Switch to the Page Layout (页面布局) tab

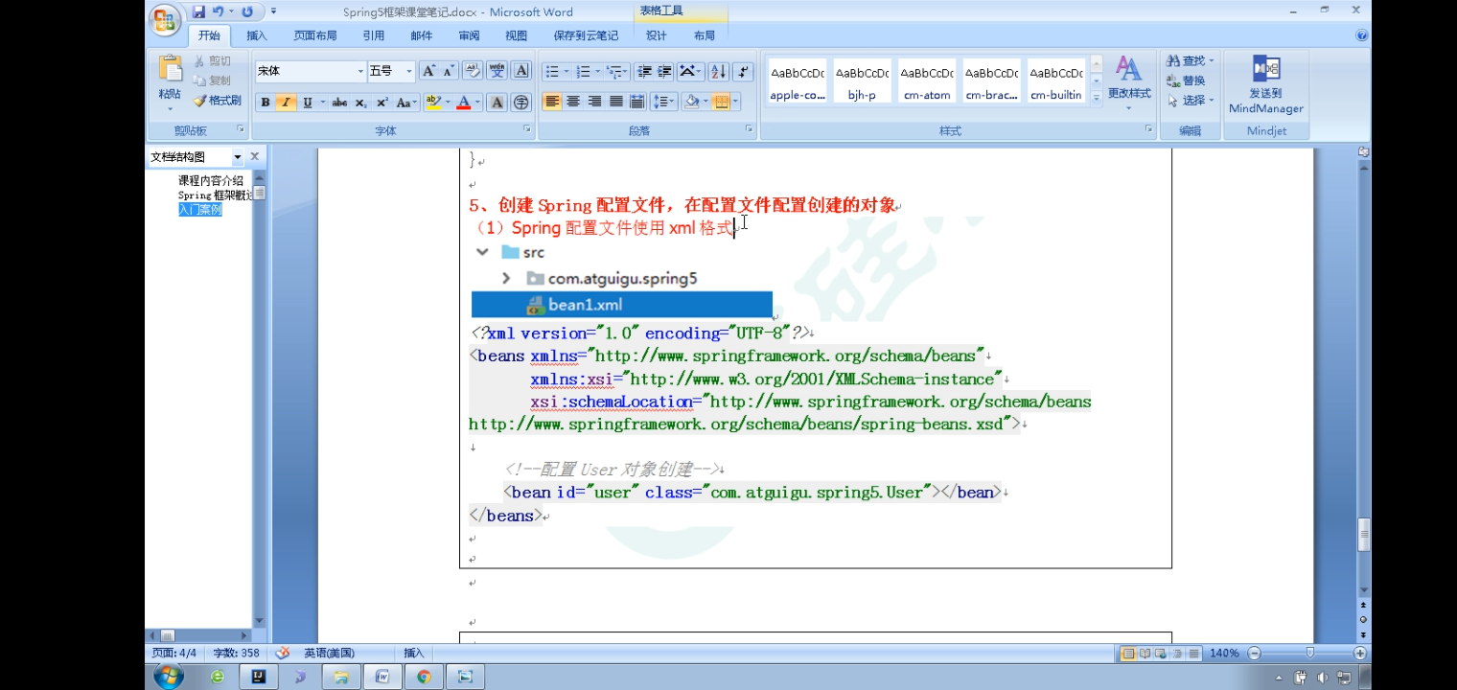tap(314, 35)
